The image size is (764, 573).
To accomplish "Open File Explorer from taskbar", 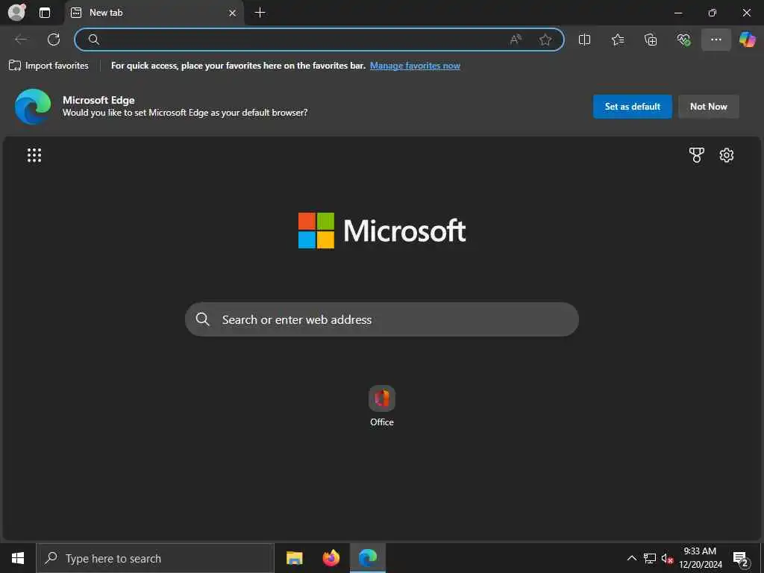I will point(294,558).
